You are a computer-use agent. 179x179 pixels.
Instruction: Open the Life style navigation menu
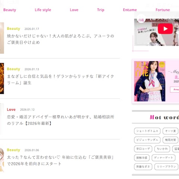(43, 10)
